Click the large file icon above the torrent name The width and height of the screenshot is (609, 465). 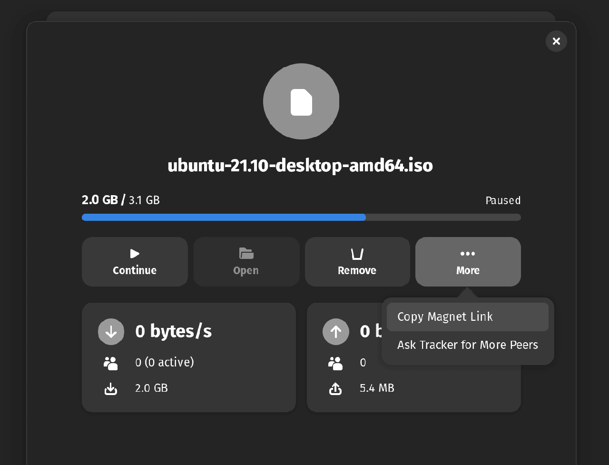301,101
